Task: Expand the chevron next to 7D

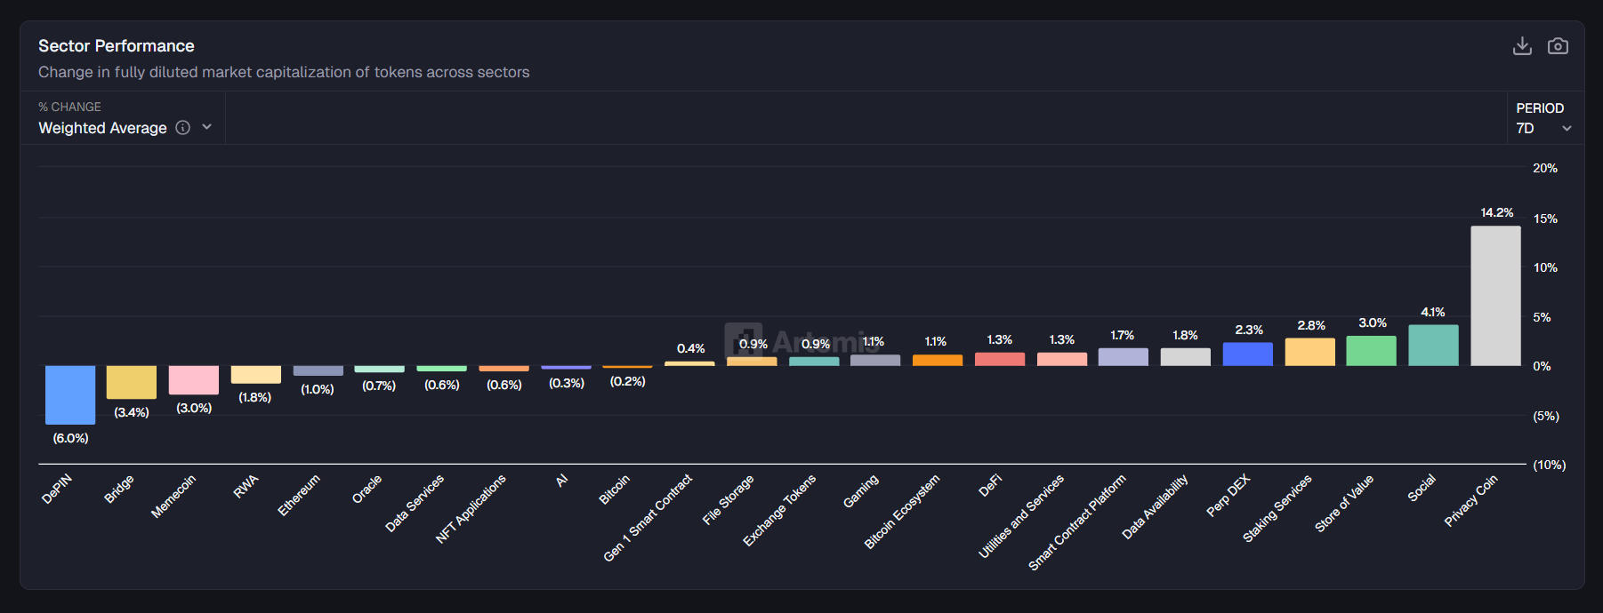Action: click(1567, 129)
